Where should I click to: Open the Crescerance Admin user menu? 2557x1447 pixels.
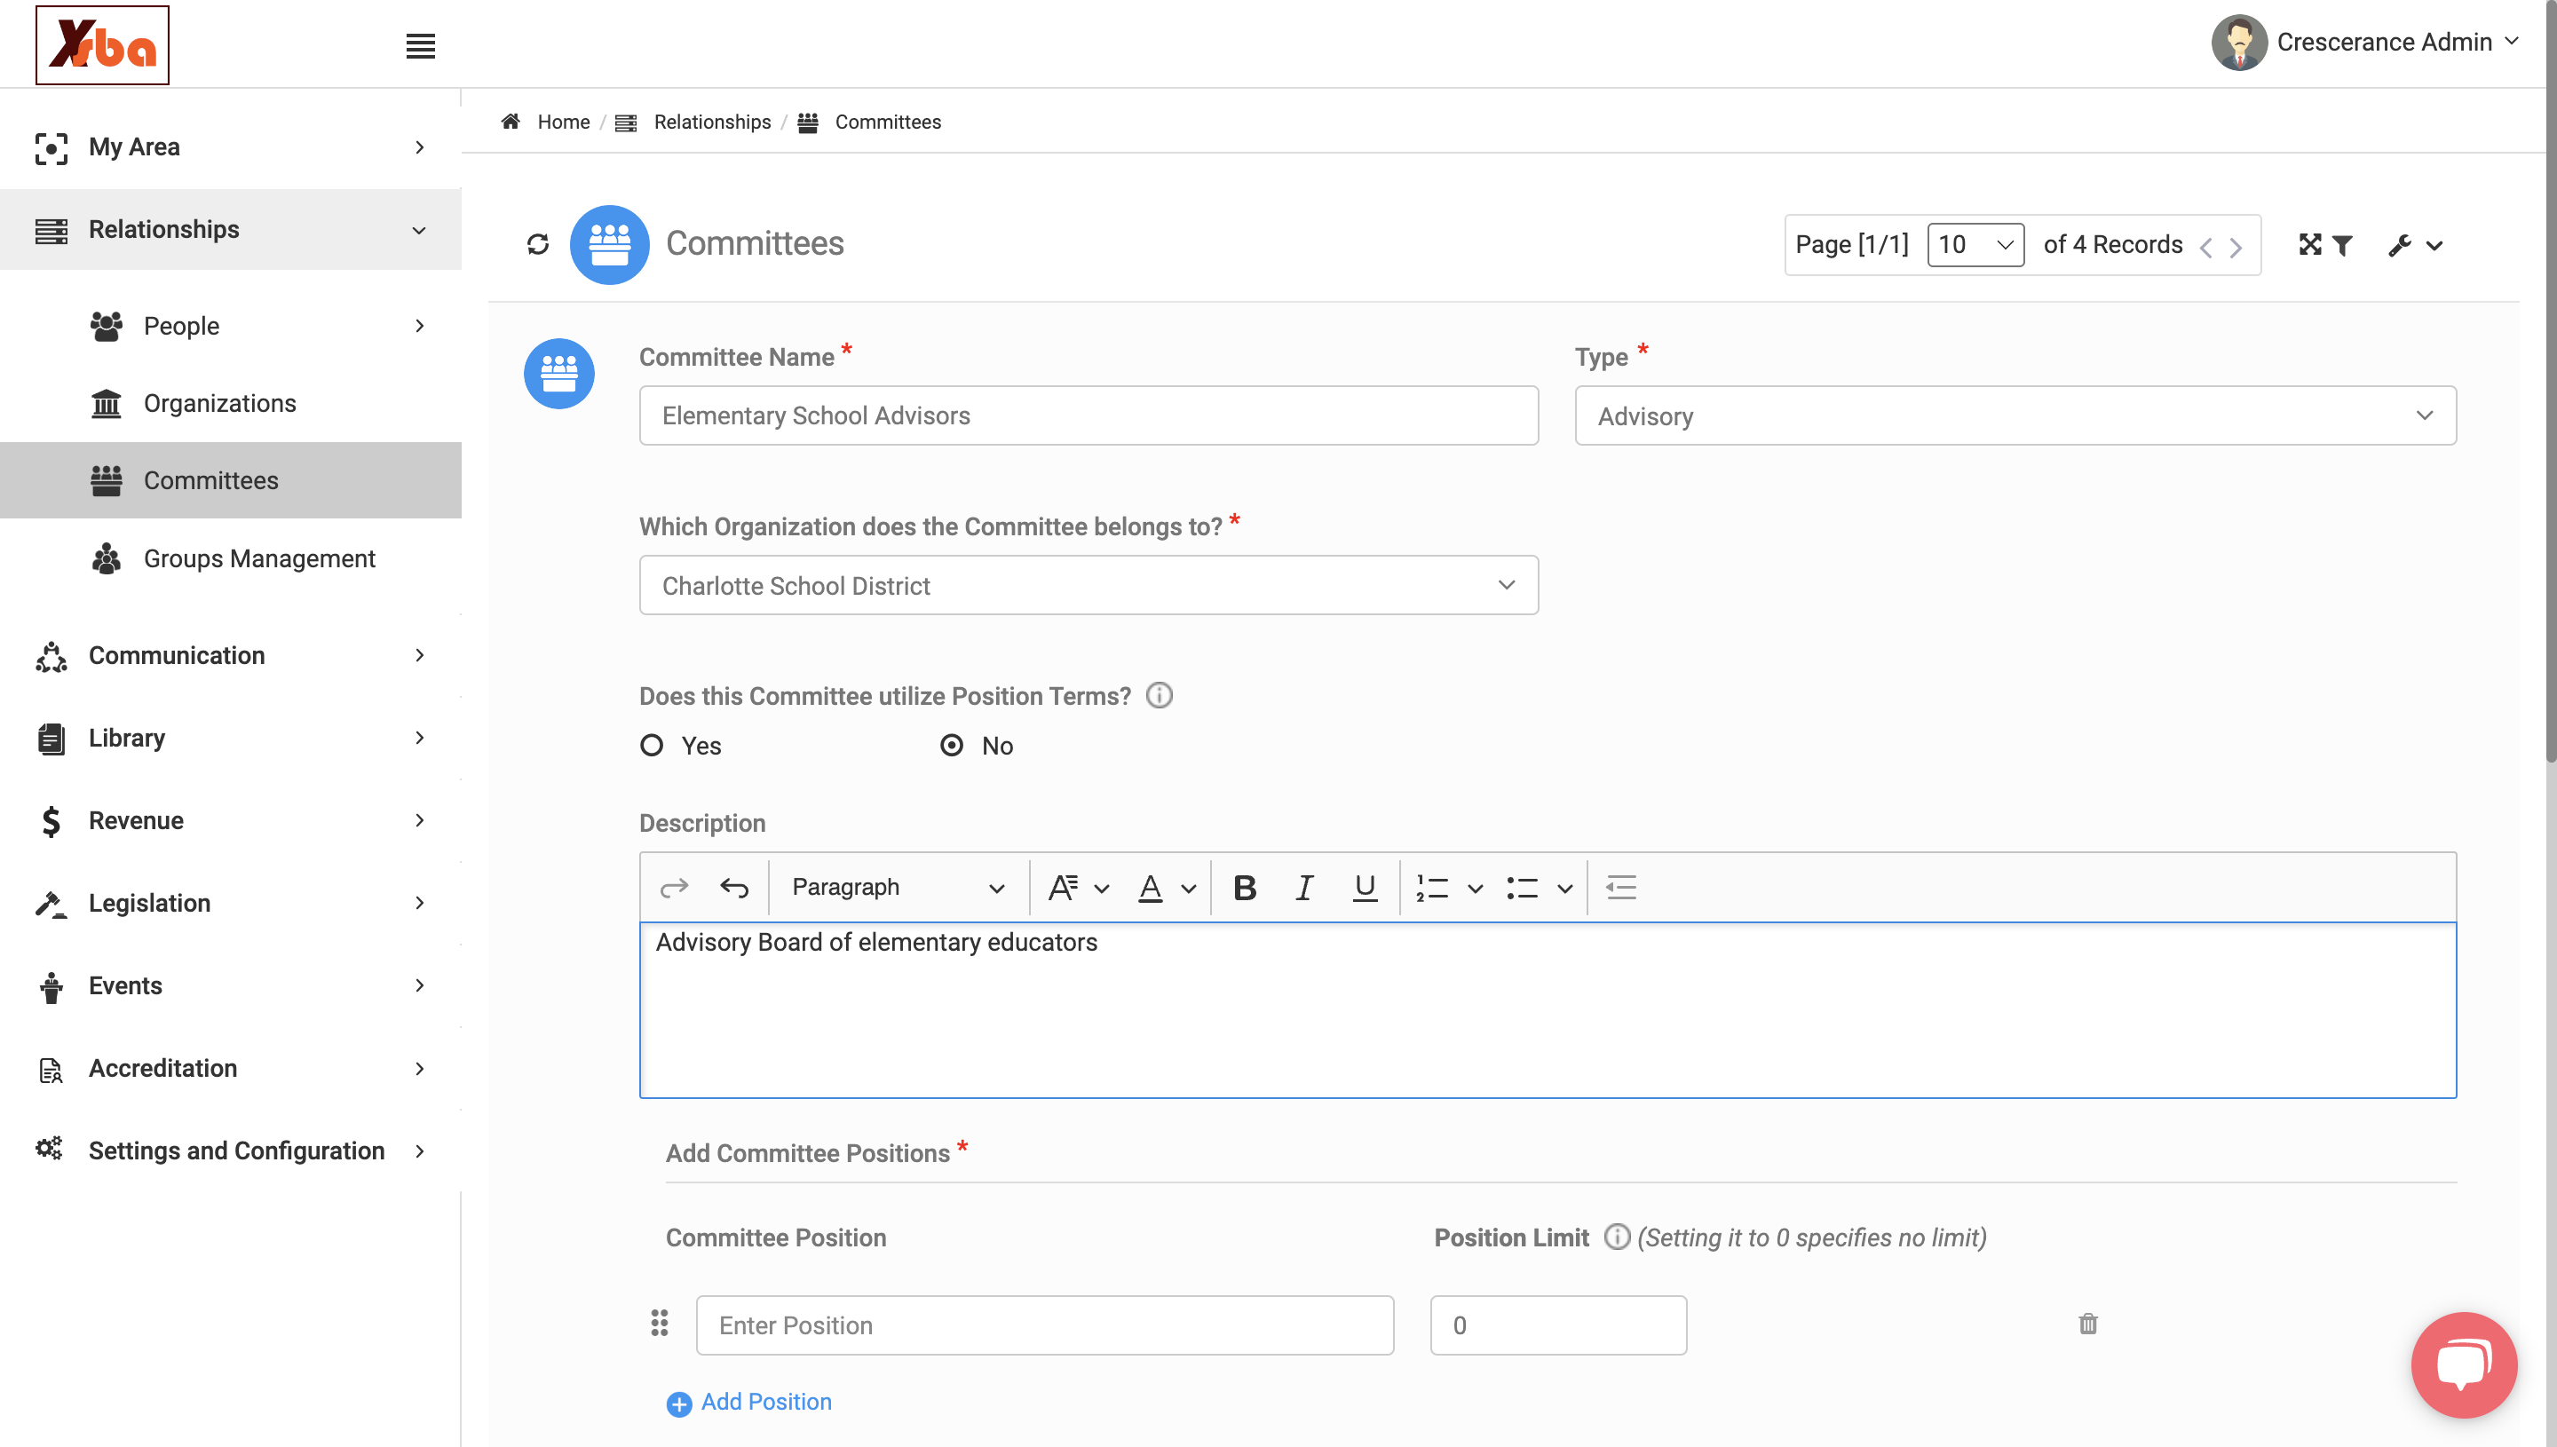pos(2365,42)
